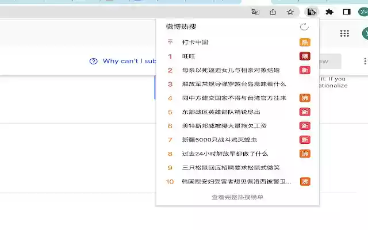Click the Chrome profile avatar
The image size is (368, 230).
point(363,11)
